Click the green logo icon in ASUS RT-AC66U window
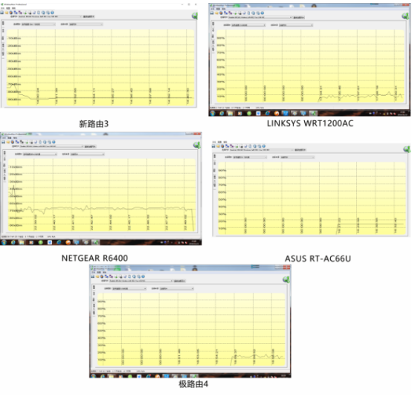 [407, 149]
